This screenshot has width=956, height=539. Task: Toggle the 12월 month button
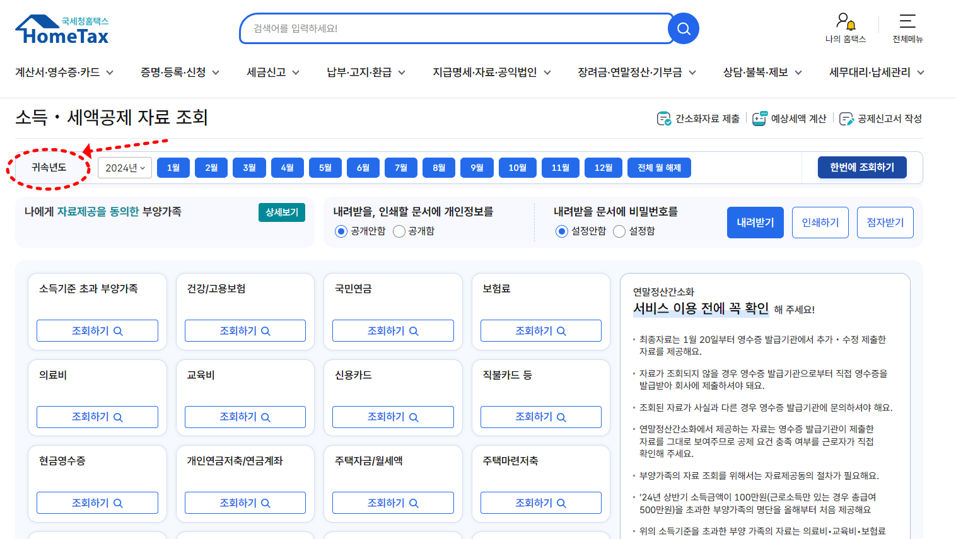click(x=603, y=168)
